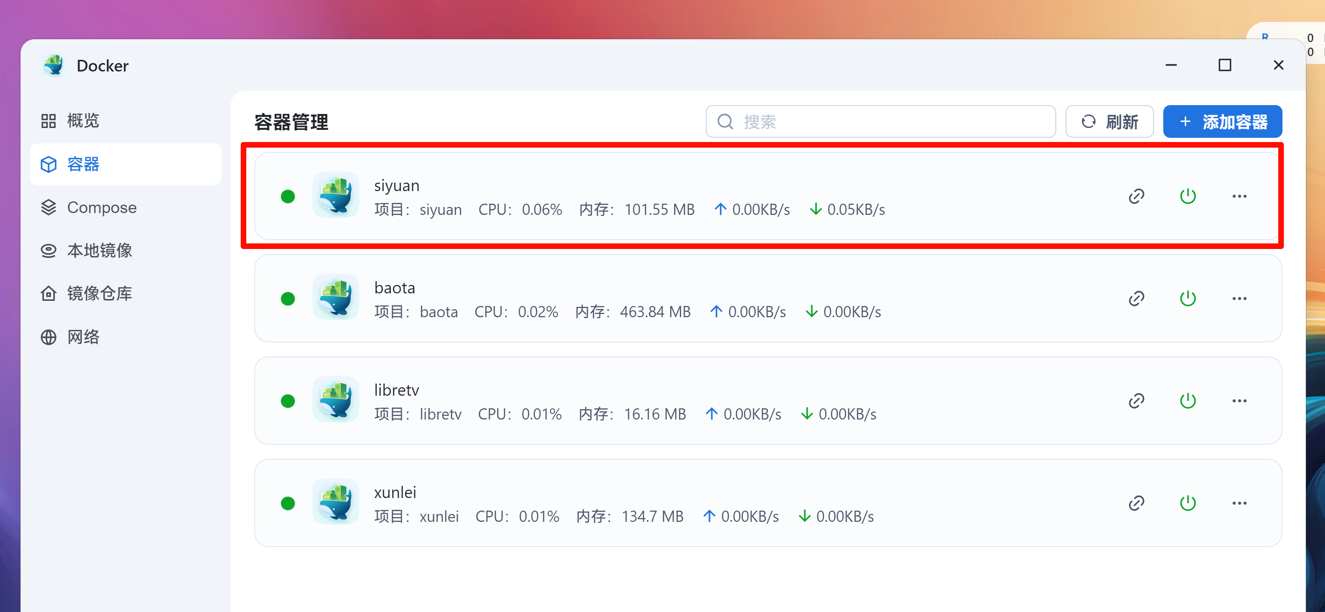1325x612 pixels.
Task: Click baota CPU value 0.02%
Action: pyautogui.click(x=537, y=312)
